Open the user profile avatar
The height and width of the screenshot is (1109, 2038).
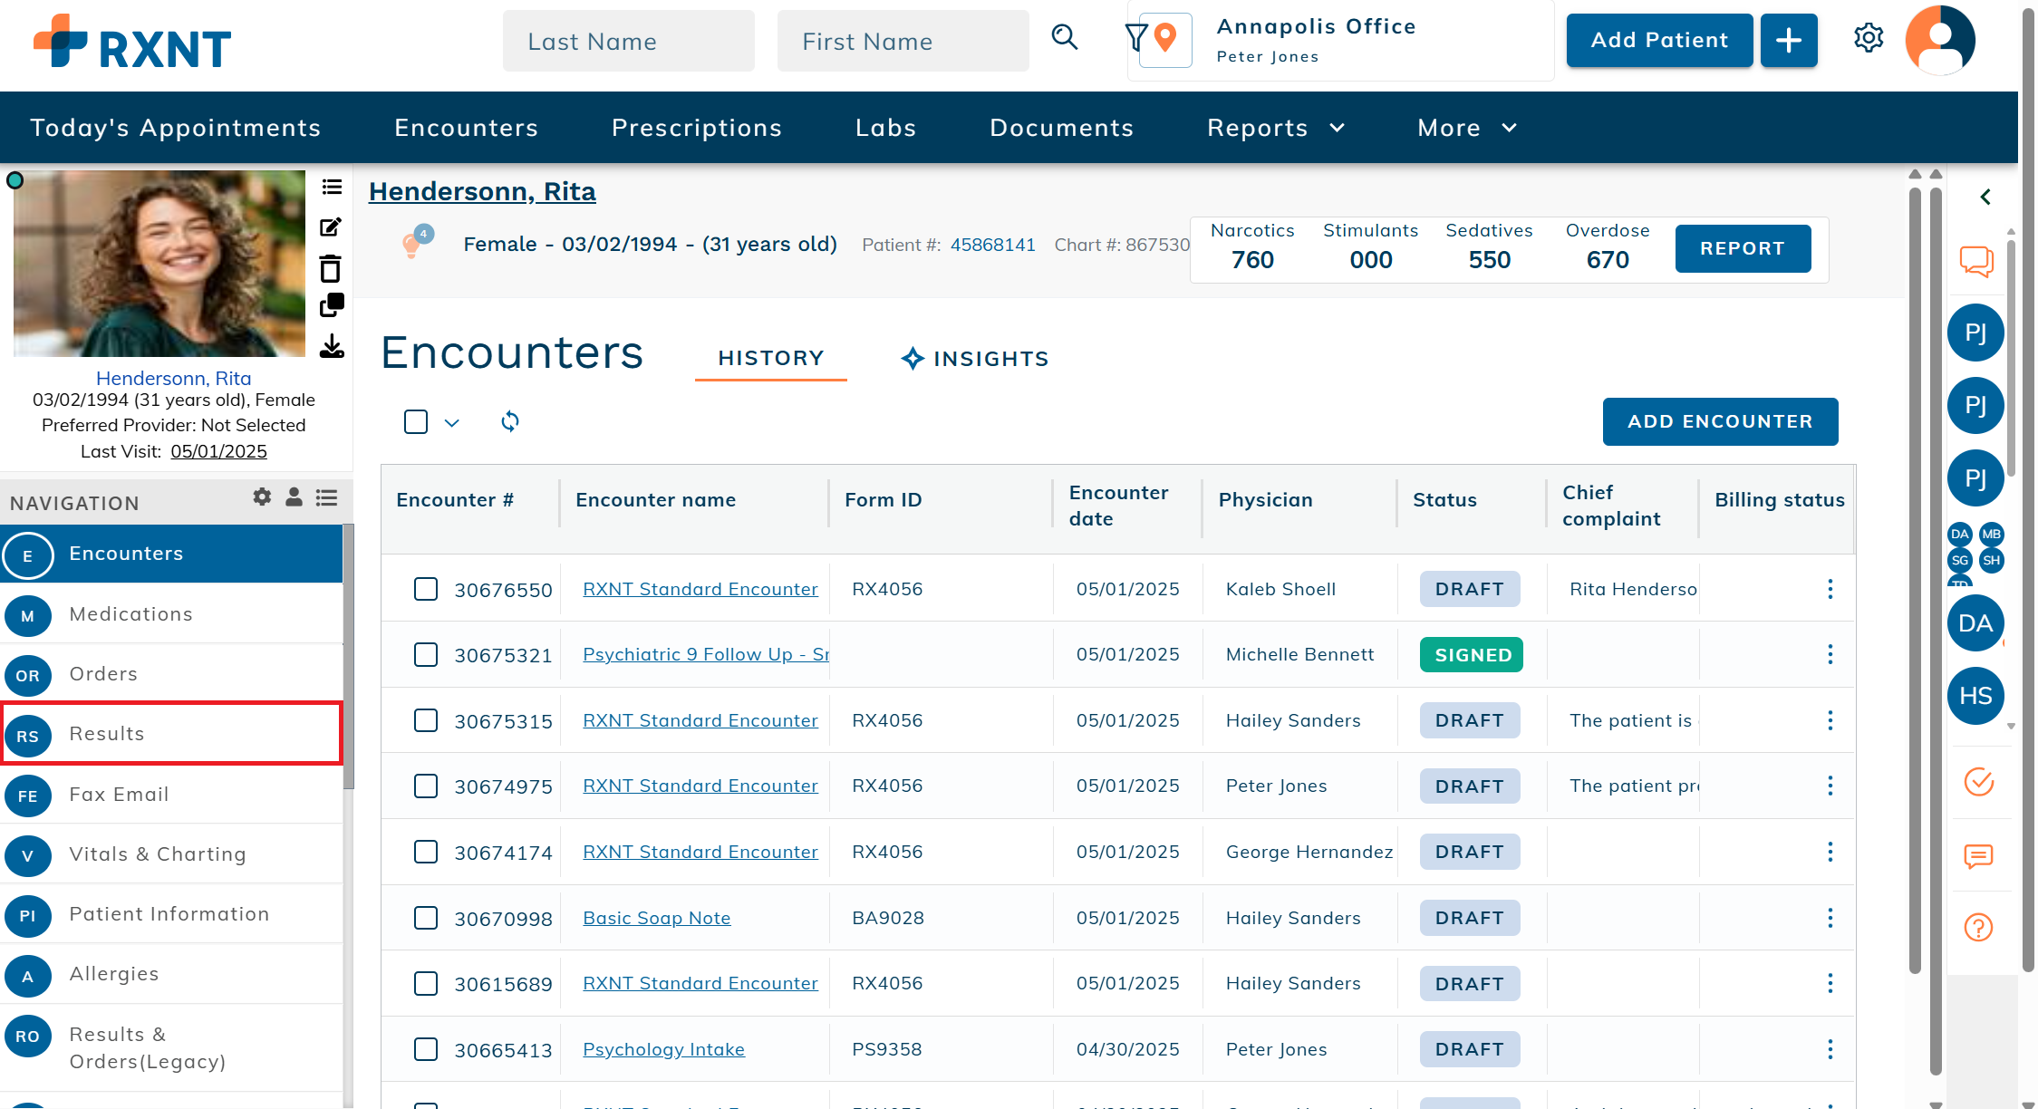(x=1940, y=40)
